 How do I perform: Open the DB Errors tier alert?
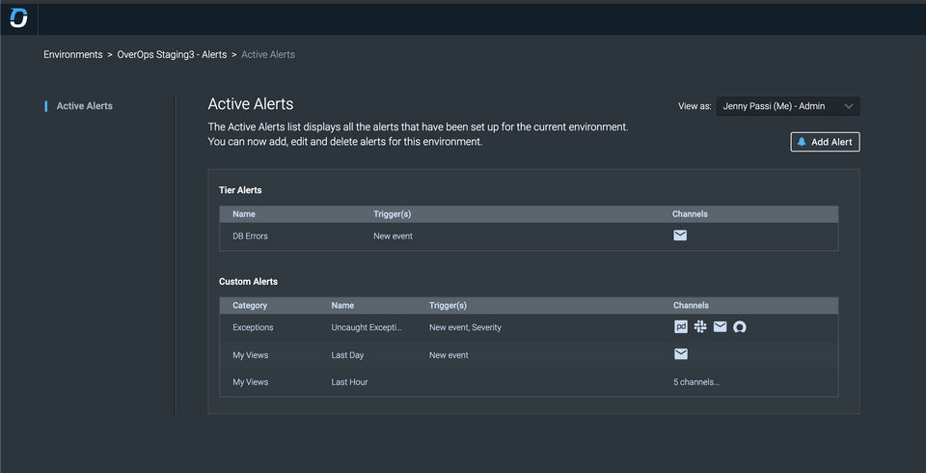click(253, 236)
